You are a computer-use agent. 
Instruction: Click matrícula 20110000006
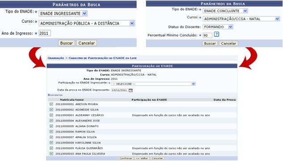(65, 132)
